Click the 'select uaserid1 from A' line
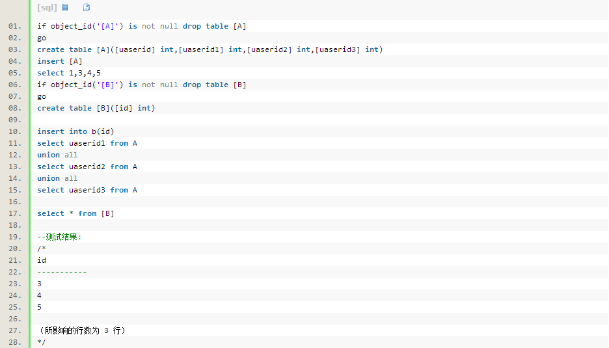The height and width of the screenshot is (348, 609). pos(87,143)
